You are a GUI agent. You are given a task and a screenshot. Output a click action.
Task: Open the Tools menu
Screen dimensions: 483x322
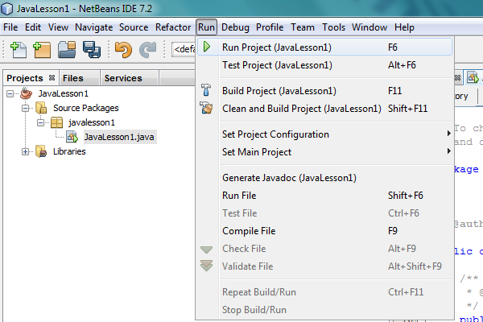pyautogui.click(x=333, y=27)
